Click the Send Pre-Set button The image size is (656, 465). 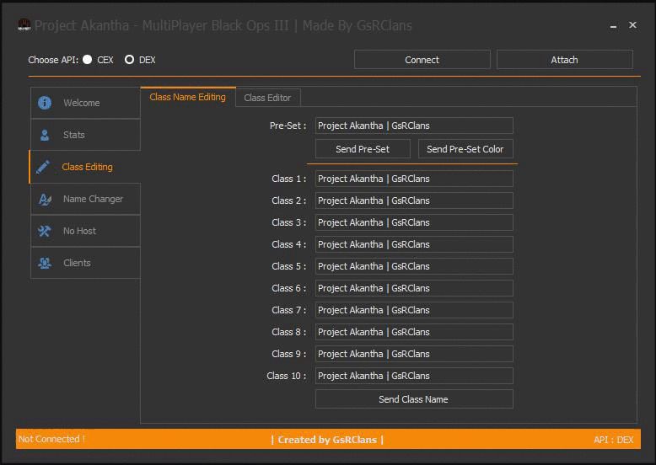pyautogui.click(x=363, y=149)
